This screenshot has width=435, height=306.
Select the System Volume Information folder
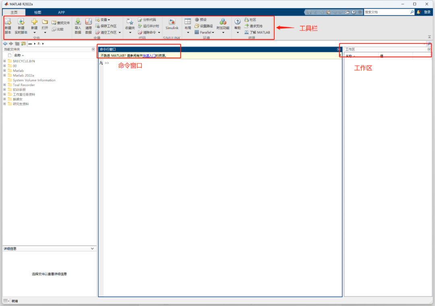[x=34, y=80]
